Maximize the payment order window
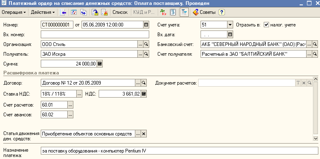The width and height of the screenshot is (320, 159). [x=309, y=3]
